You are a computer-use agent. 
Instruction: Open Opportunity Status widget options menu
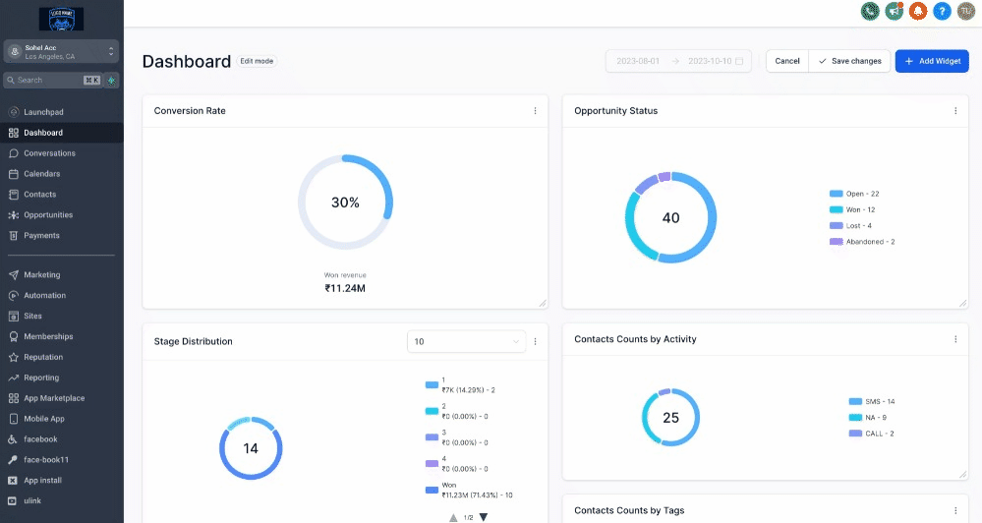point(954,111)
